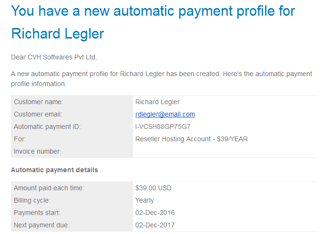Click the Reseller Hosting Account $39/YEAR text

(192, 139)
